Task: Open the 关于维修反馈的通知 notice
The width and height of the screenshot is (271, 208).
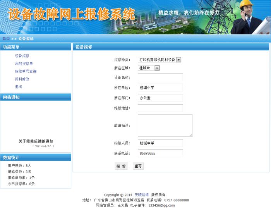Action: tap(36, 141)
